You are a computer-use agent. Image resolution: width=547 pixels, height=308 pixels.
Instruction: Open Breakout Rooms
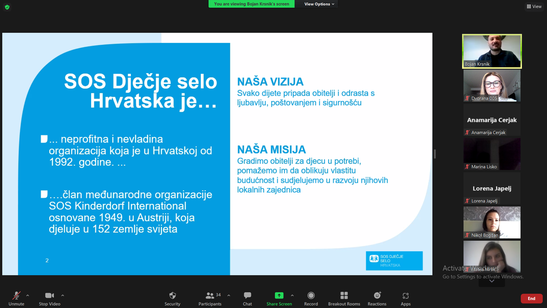[x=344, y=298]
